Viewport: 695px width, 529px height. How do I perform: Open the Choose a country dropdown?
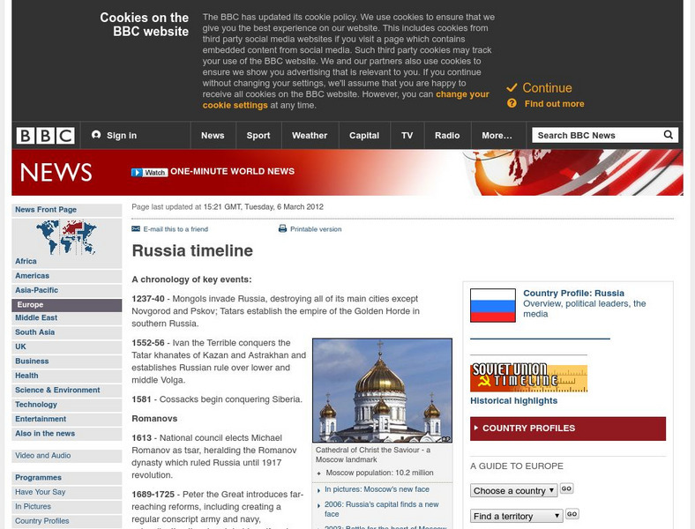pyautogui.click(x=513, y=490)
